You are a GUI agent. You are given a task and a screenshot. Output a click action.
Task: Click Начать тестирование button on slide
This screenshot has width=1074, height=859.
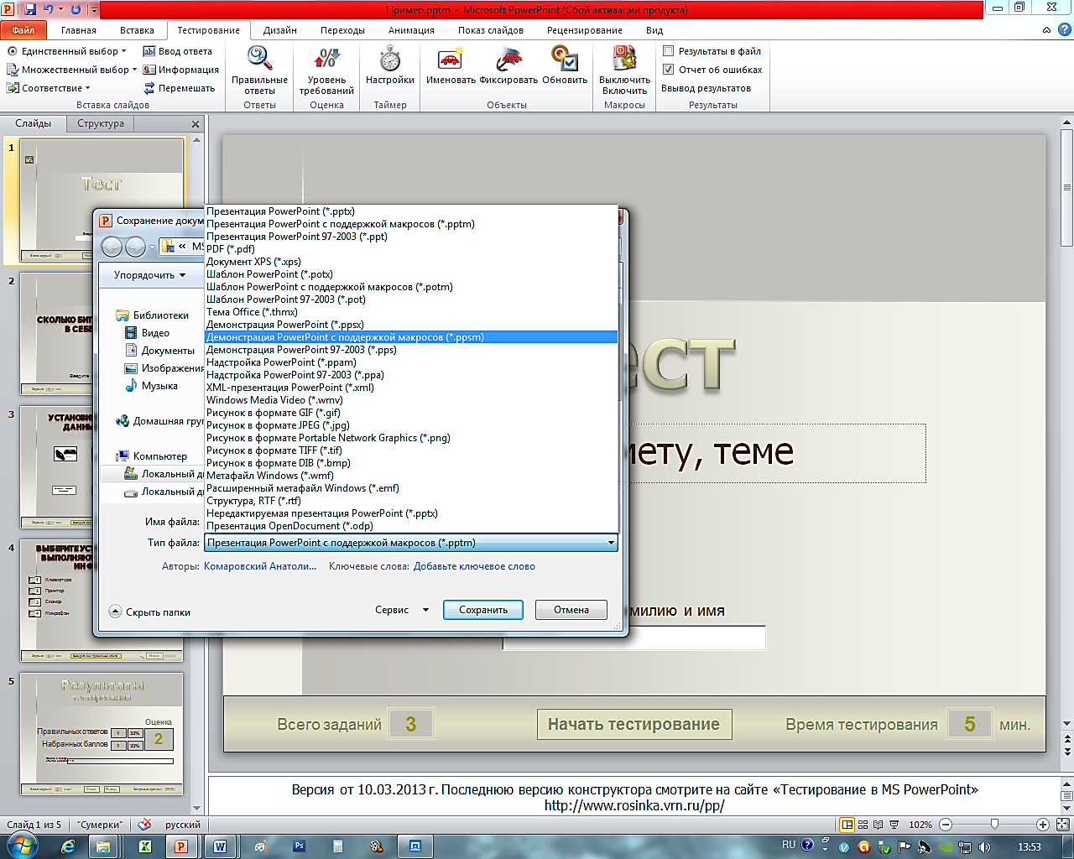coord(634,724)
